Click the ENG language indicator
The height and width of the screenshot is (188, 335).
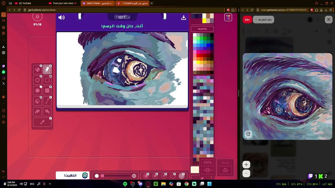coord(32,184)
